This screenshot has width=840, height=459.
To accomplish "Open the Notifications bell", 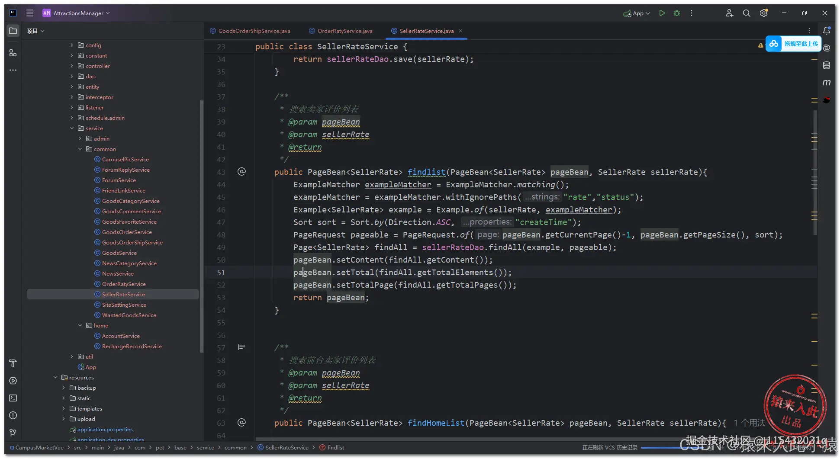I will pyautogui.click(x=827, y=31).
